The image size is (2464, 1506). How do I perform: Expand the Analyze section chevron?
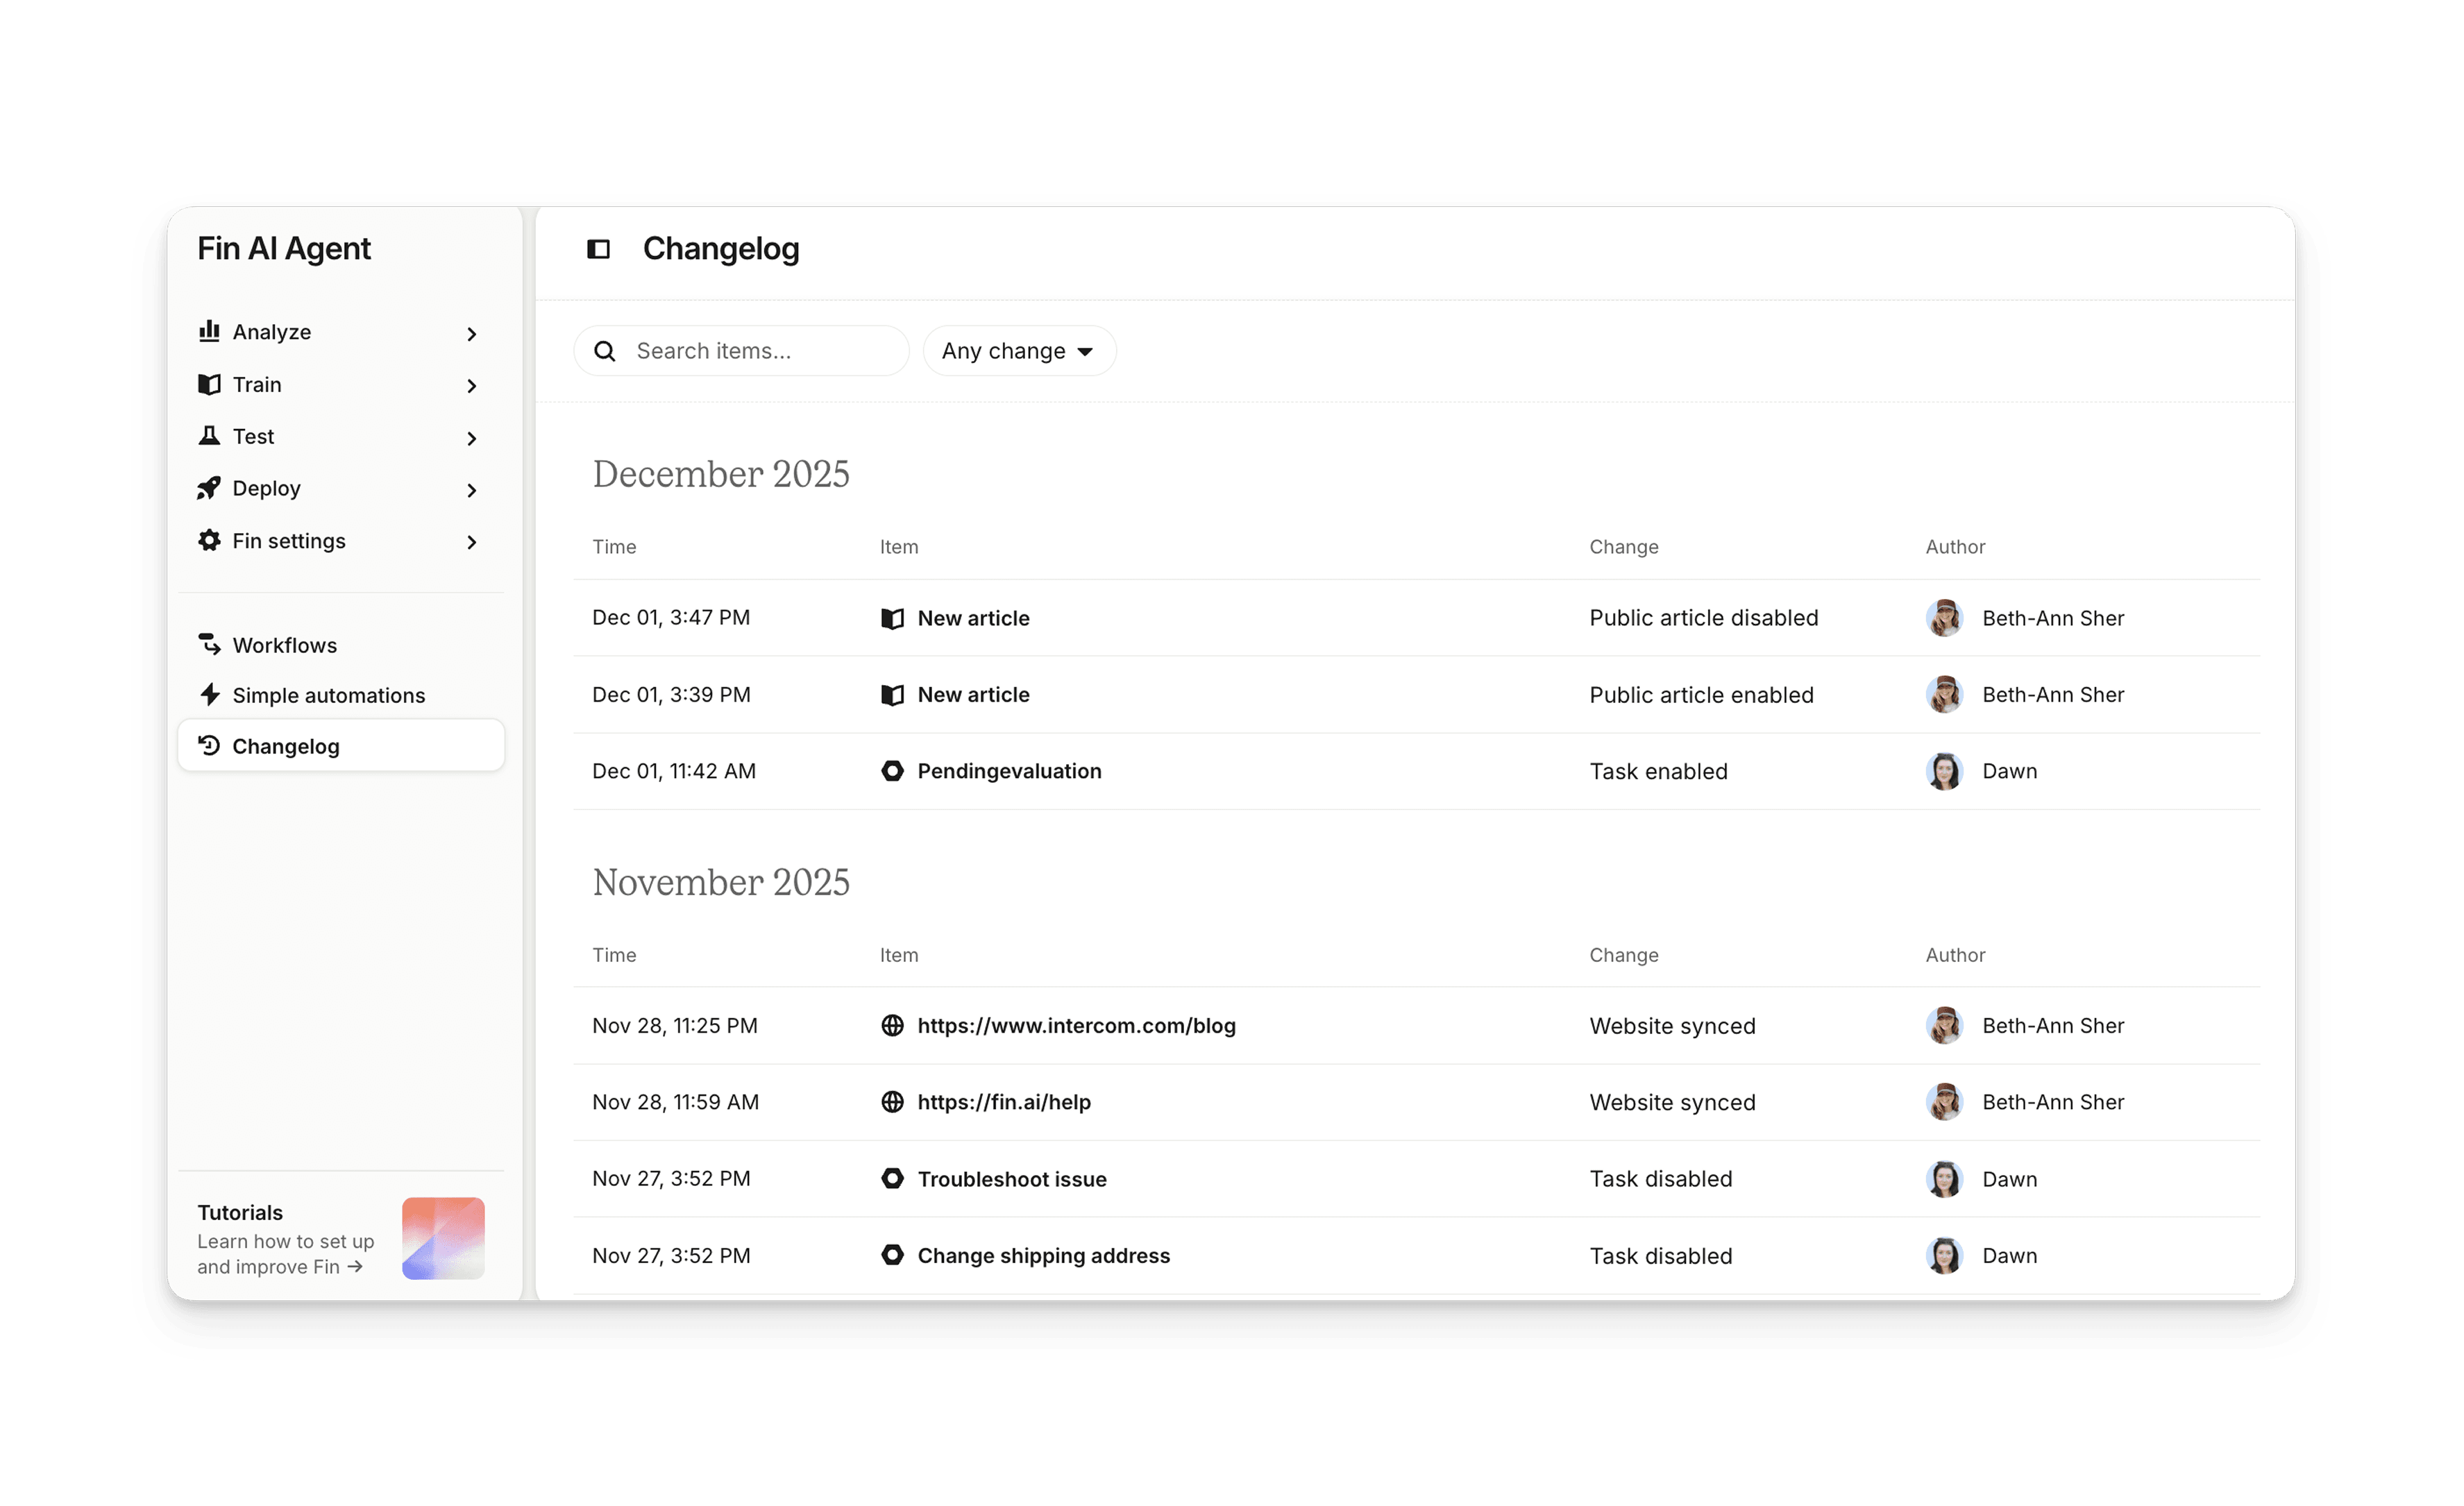471,334
